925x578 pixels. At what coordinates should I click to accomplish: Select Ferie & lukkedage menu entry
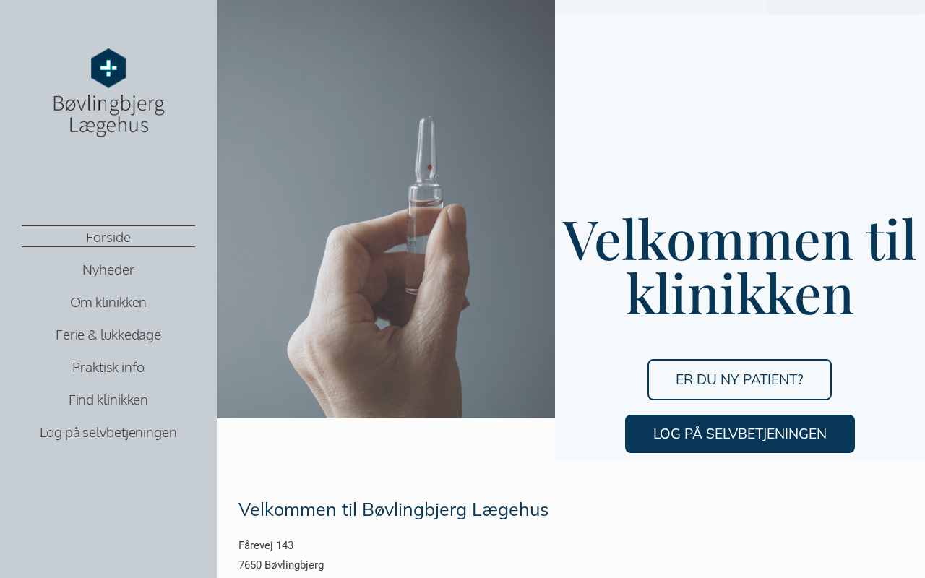108,335
